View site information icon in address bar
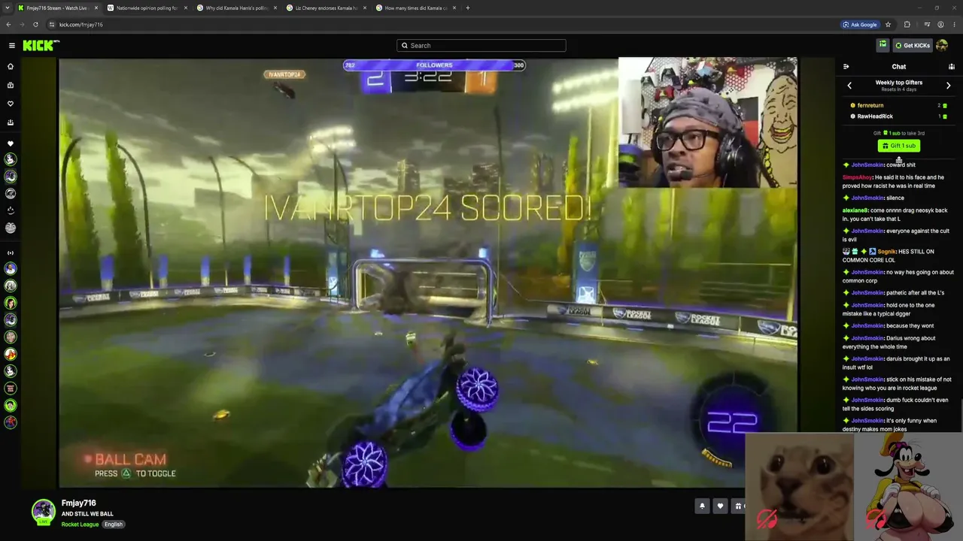 tap(51, 24)
